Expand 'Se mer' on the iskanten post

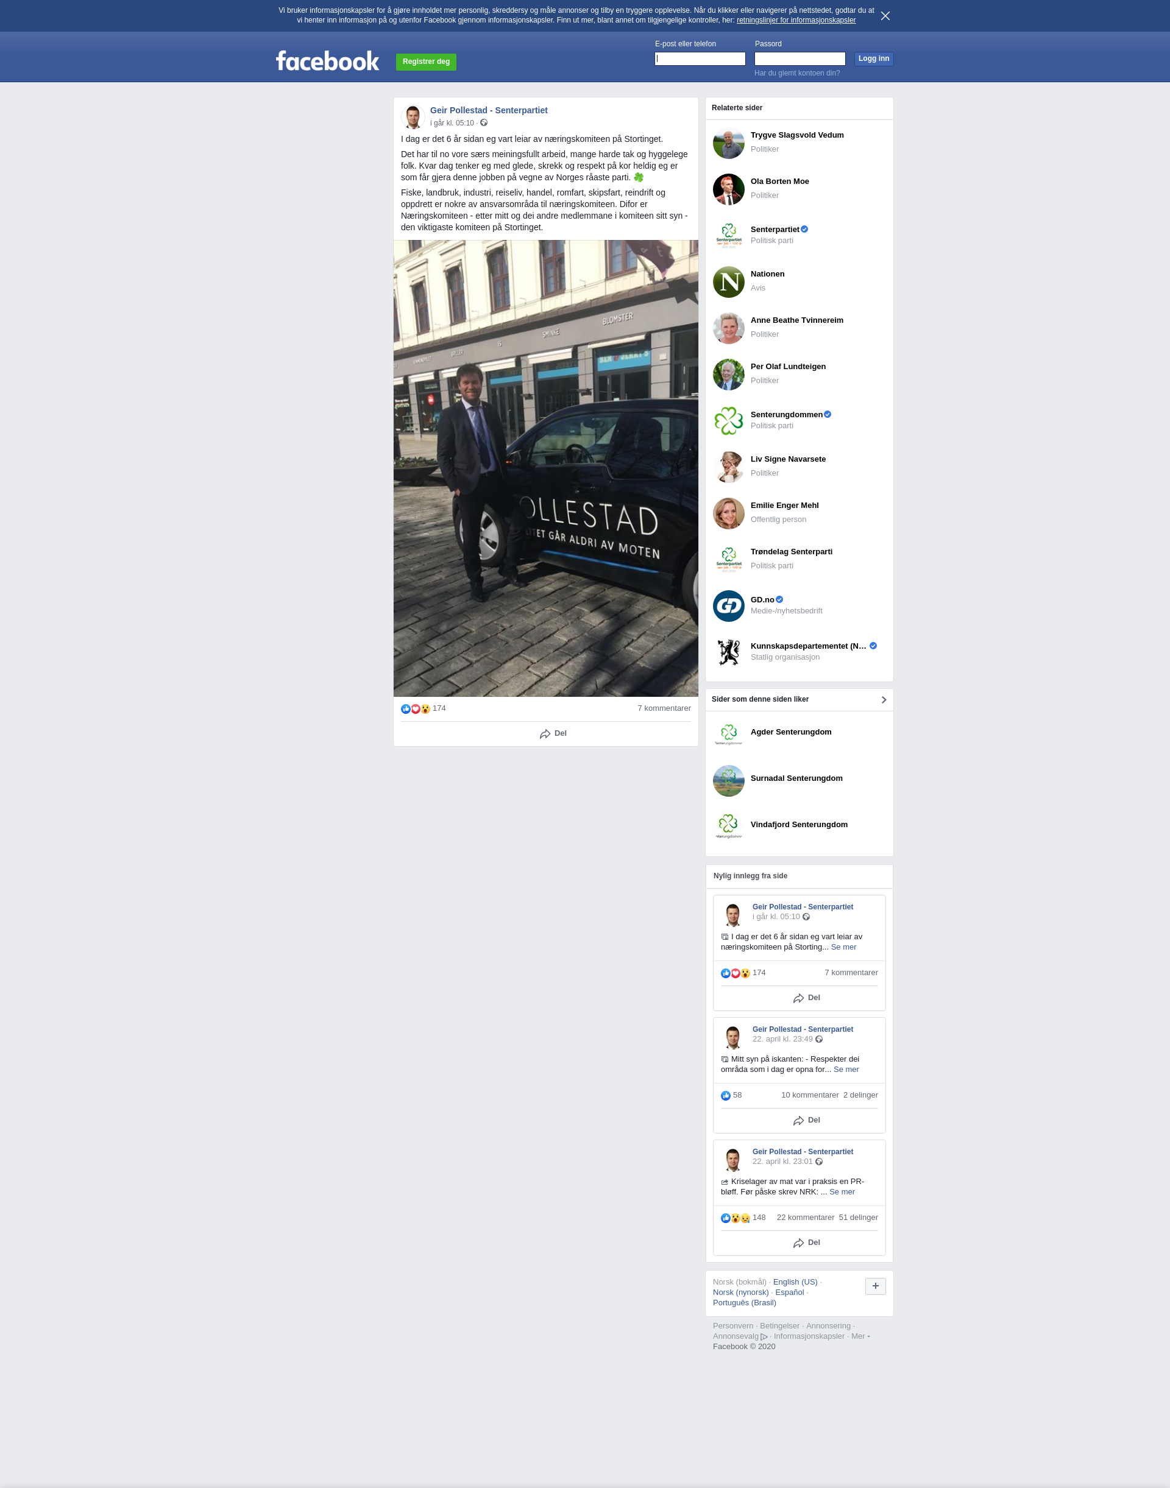846,1070
